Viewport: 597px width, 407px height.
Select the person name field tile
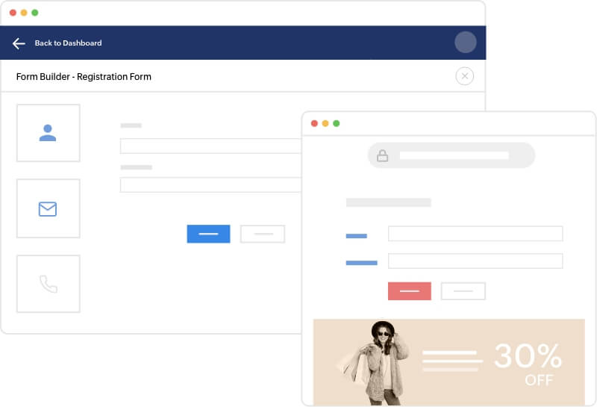coord(49,133)
